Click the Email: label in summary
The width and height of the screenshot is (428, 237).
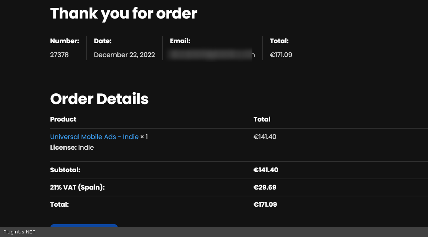[x=180, y=41]
